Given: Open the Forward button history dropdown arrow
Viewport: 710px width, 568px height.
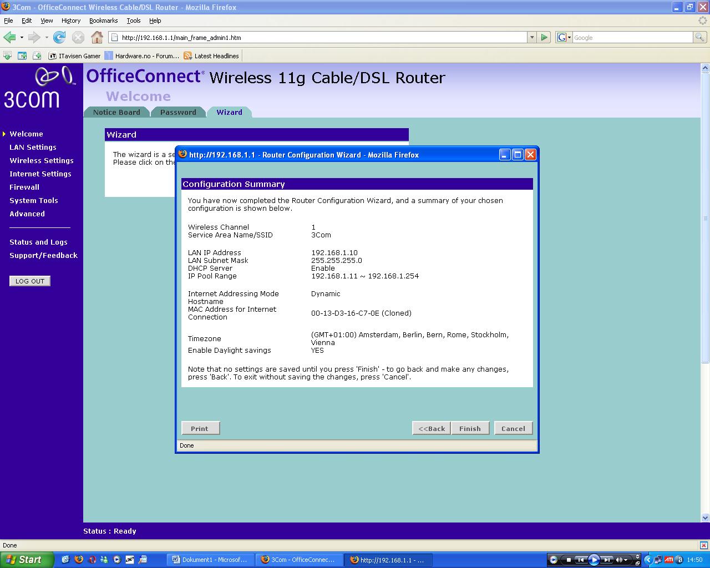Looking at the screenshot, I should 47,38.
